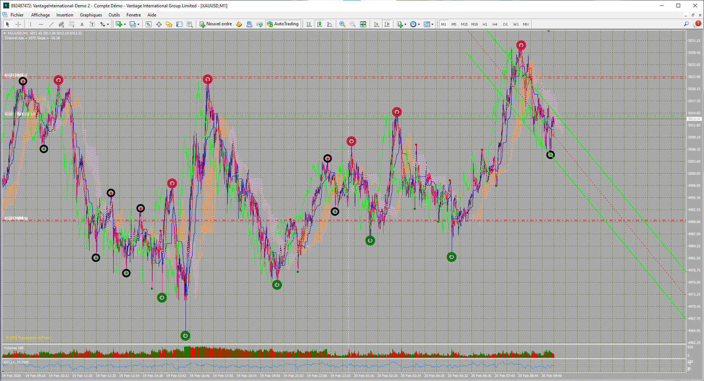The height and width of the screenshot is (381, 704).
Task: Expand the triangle beside XAUUSD,M1 chart title
Action: (4, 33)
